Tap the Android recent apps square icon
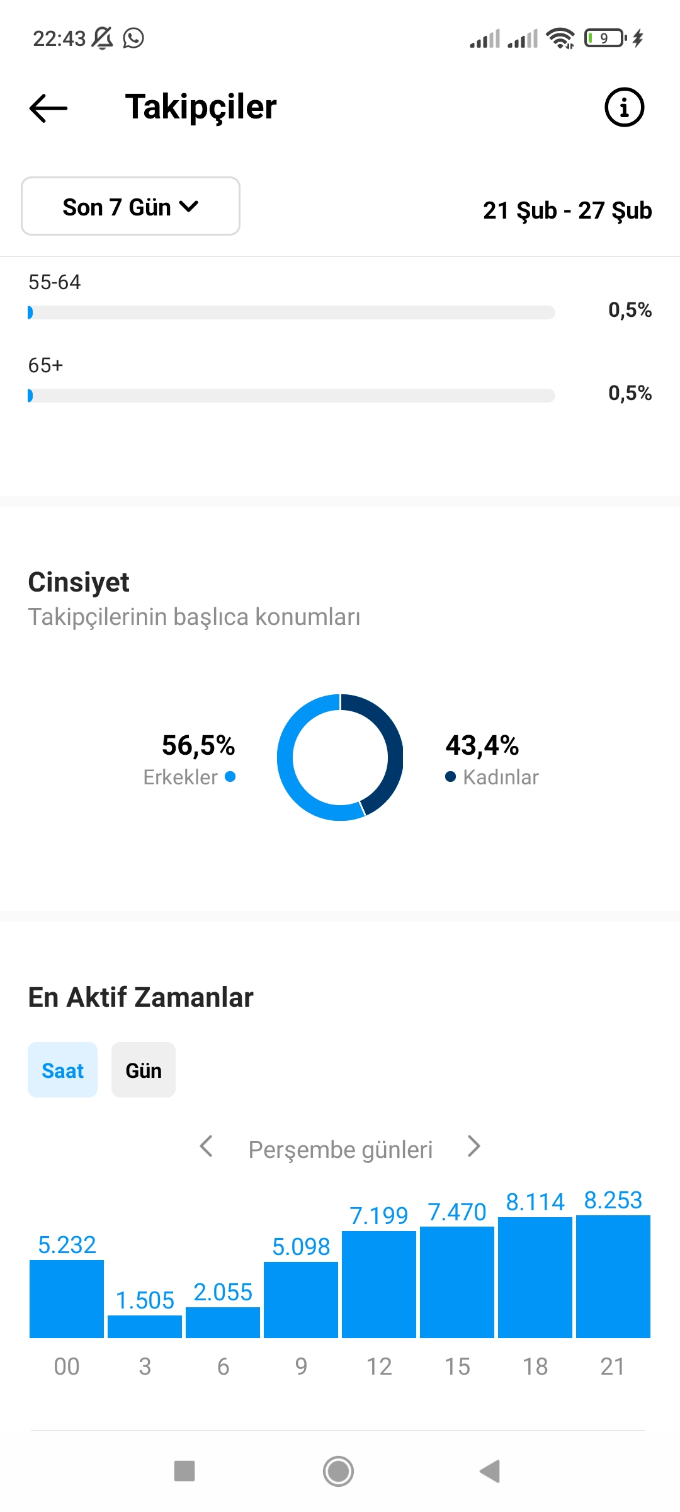The height and width of the screenshot is (1512, 680). point(184,1471)
